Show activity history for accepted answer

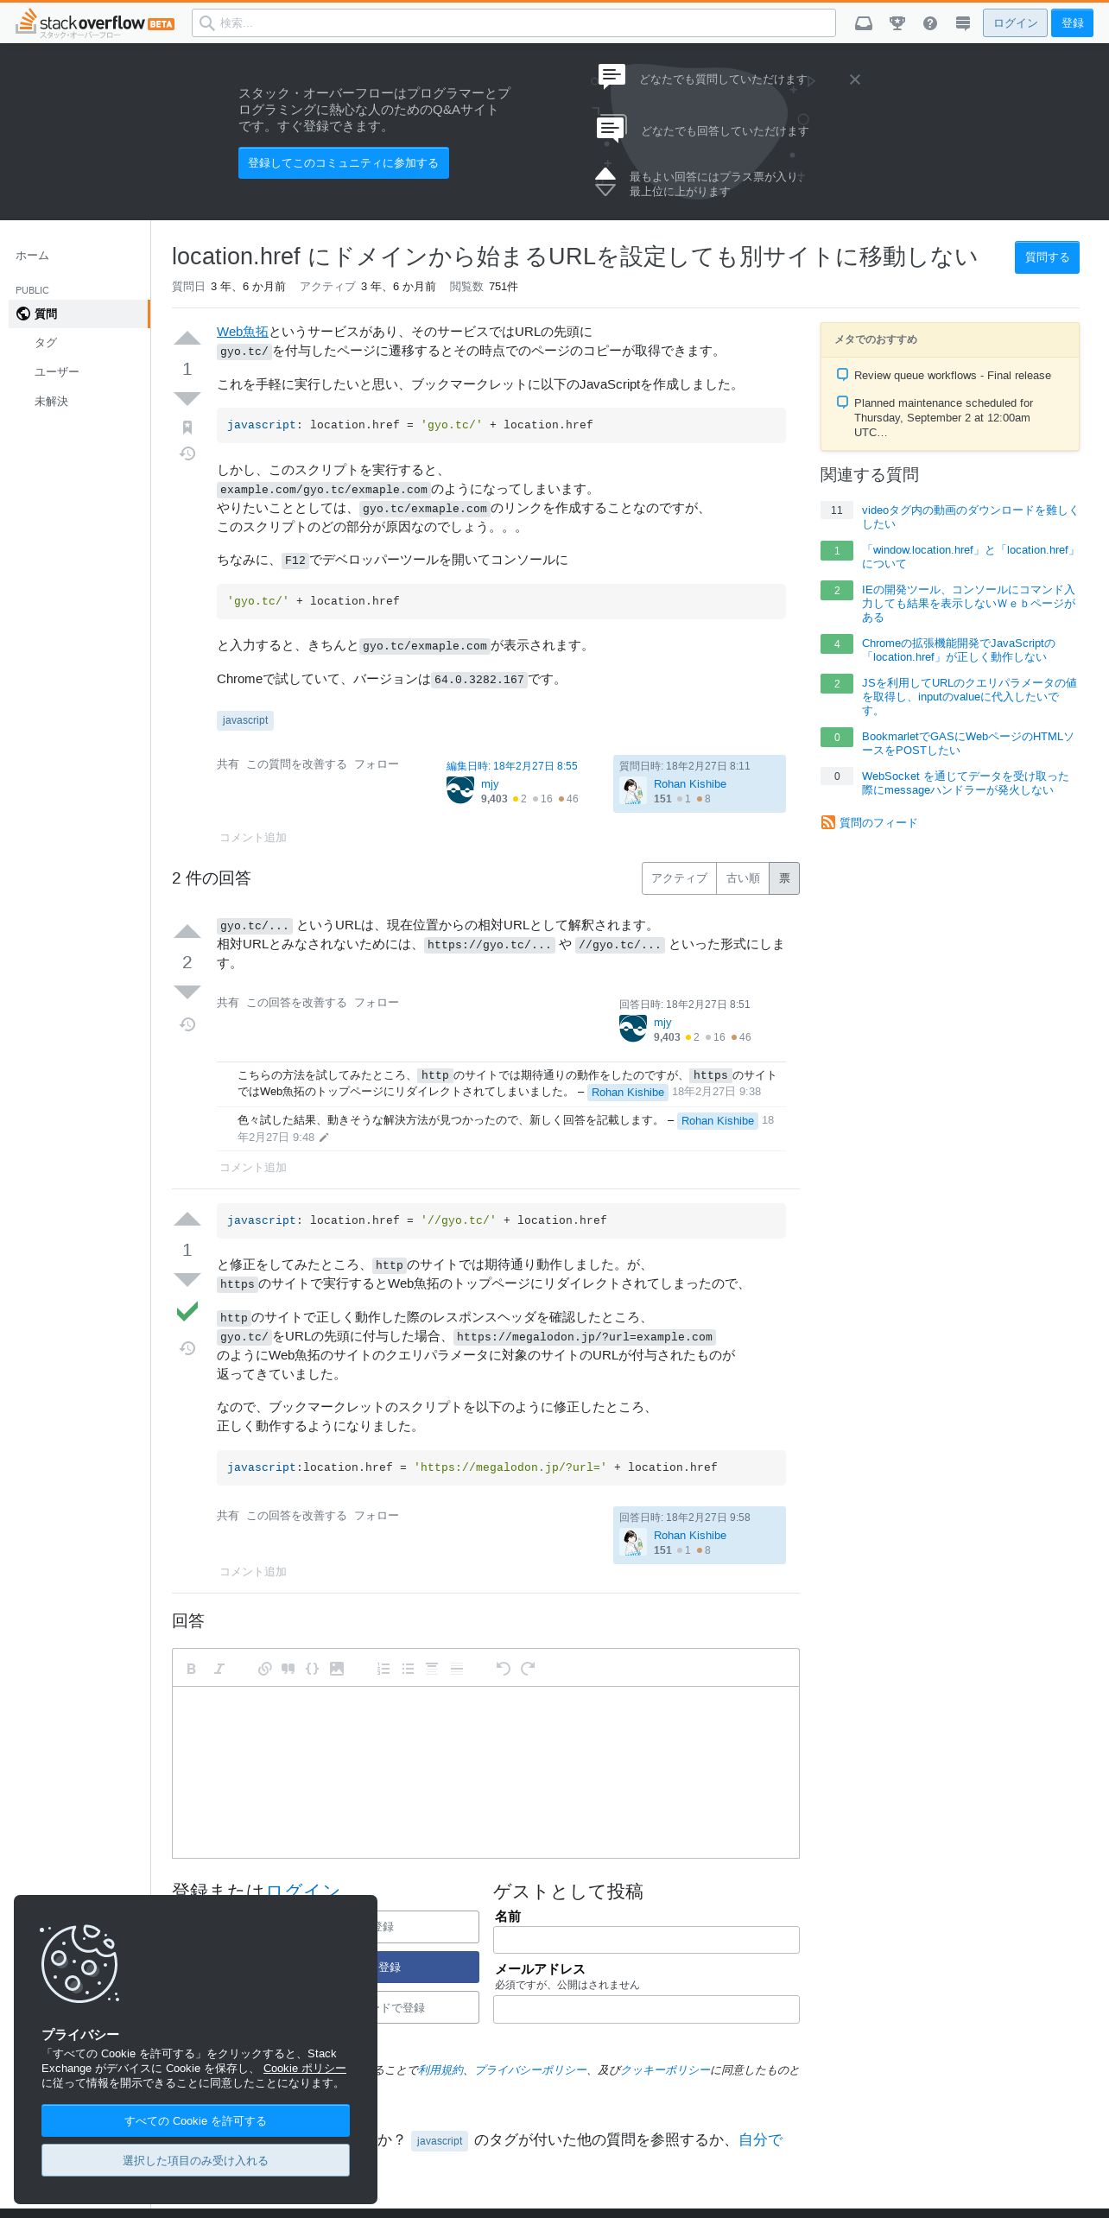coord(187,1348)
